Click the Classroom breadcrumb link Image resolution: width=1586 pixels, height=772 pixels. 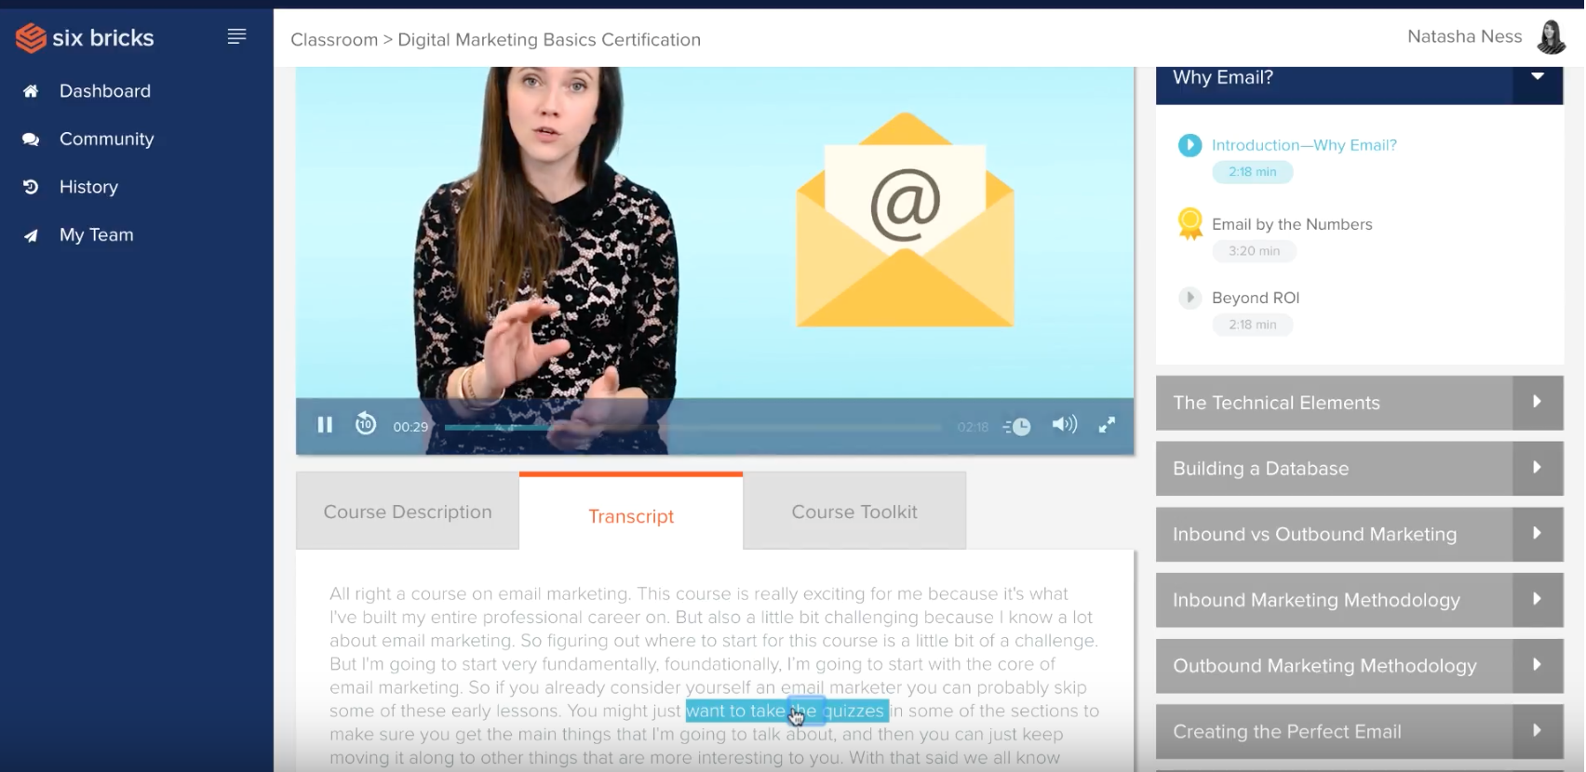pyautogui.click(x=334, y=40)
